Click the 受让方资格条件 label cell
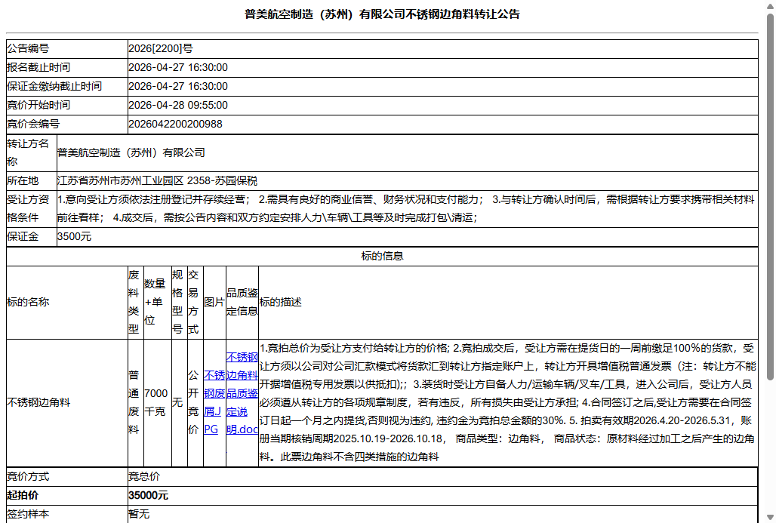Screen dimensions: 776x523 click(31, 209)
